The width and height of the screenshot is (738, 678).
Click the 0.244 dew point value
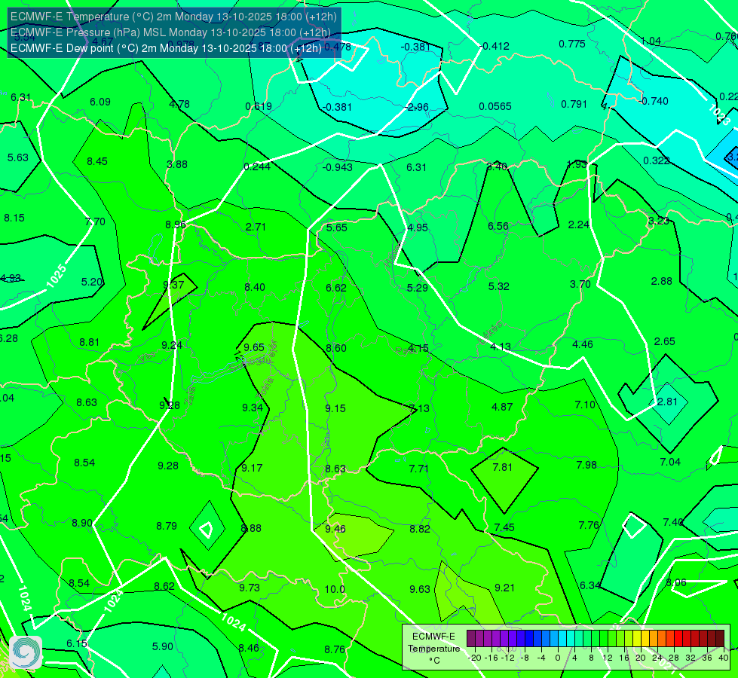click(257, 166)
